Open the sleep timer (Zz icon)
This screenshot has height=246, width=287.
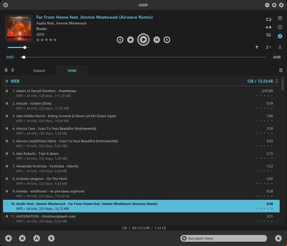(x=268, y=47)
